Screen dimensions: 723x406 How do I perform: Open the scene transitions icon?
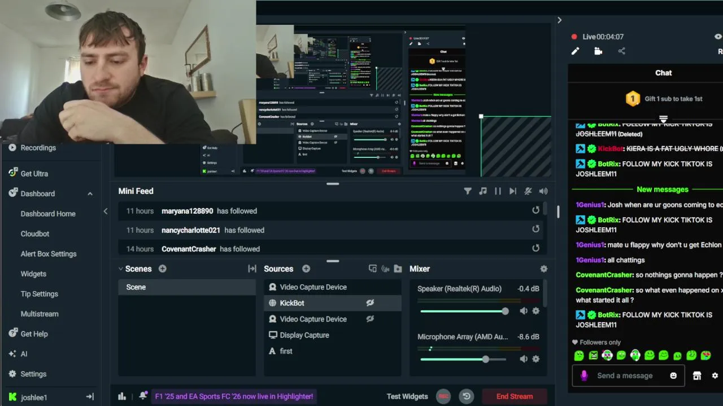(x=252, y=269)
